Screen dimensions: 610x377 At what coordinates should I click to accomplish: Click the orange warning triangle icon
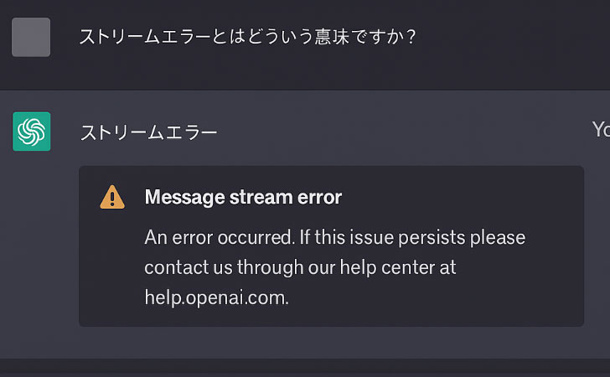click(x=112, y=198)
